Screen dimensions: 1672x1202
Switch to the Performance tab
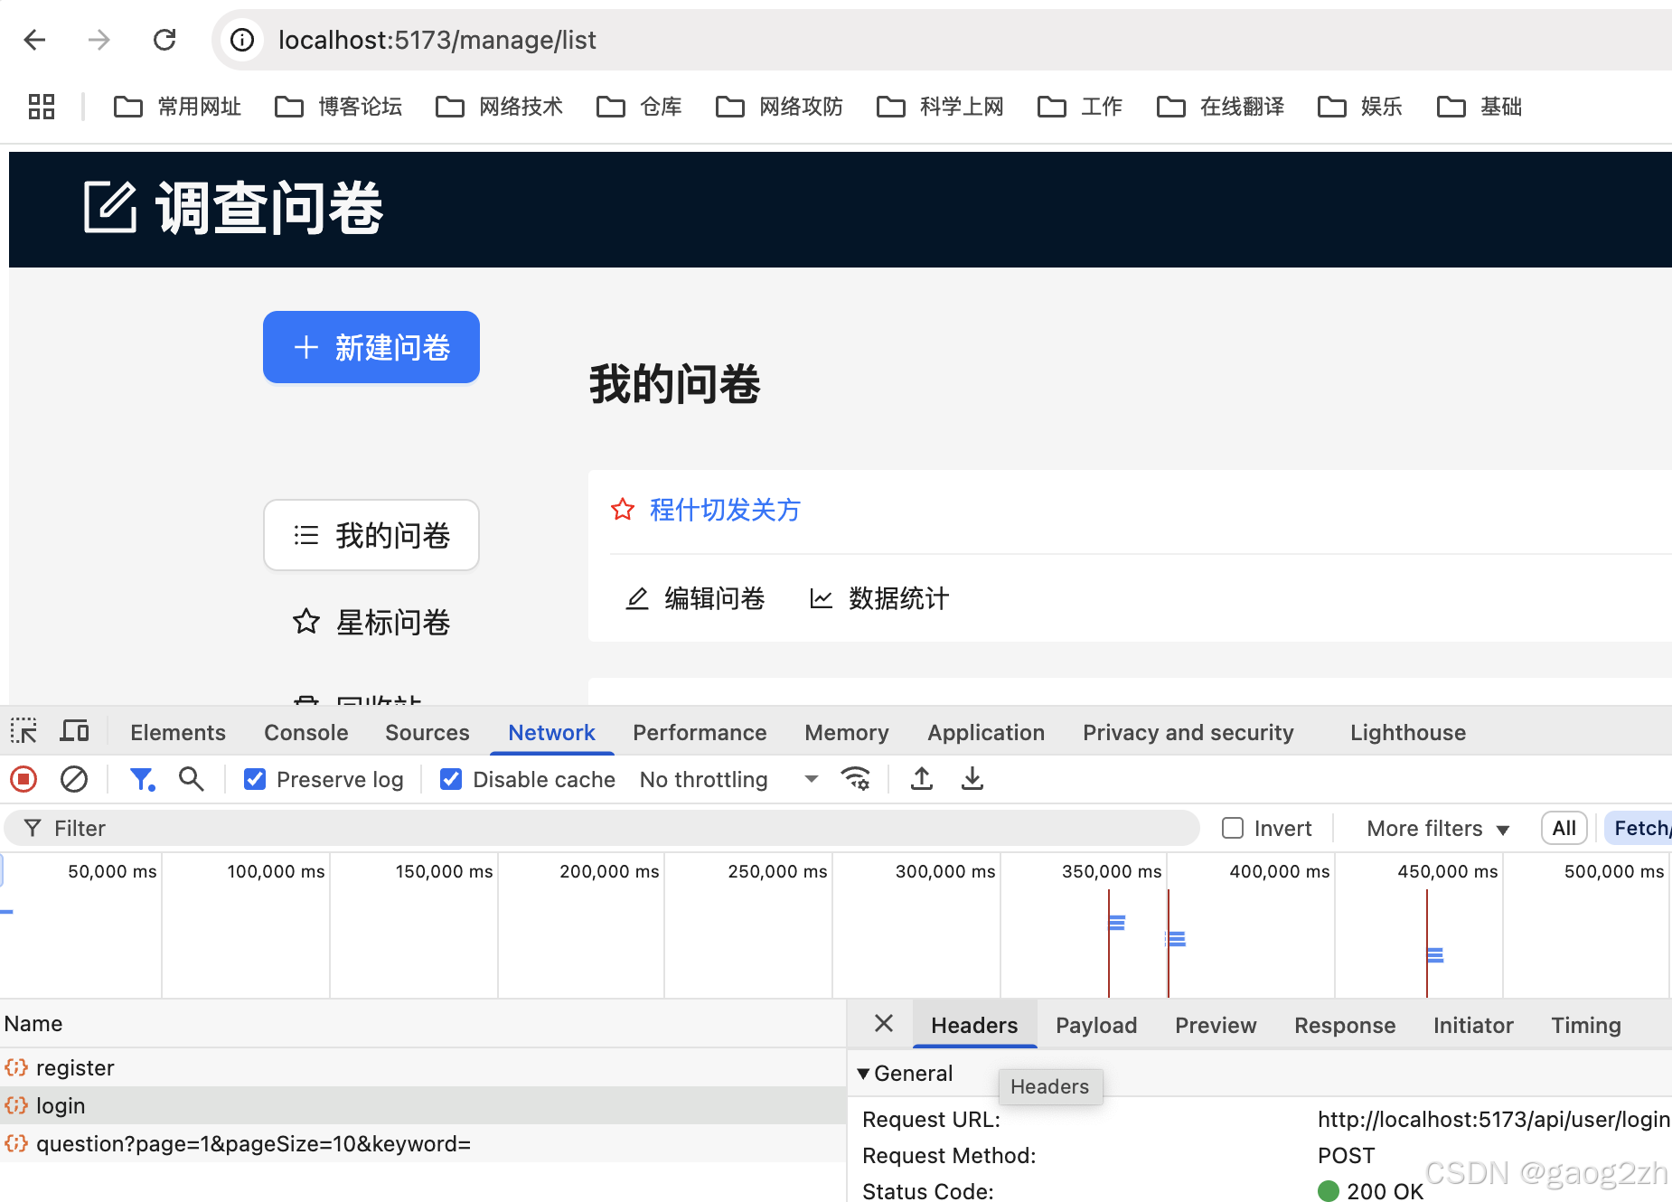pyautogui.click(x=700, y=732)
